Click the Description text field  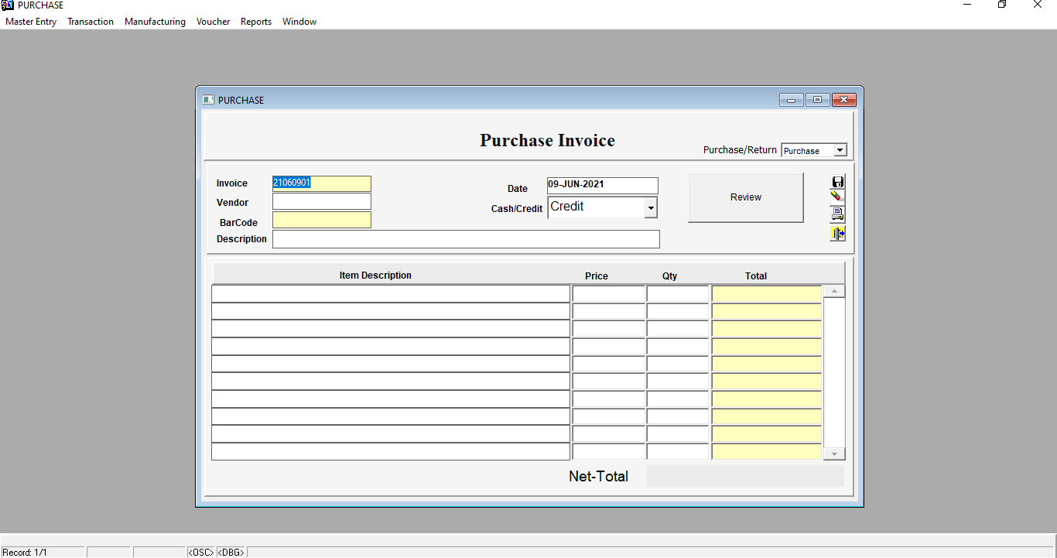[466, 239]
